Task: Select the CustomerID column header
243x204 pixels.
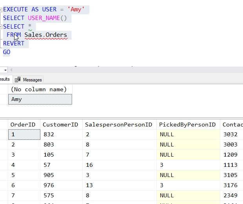Action: [x=60, y=125]
